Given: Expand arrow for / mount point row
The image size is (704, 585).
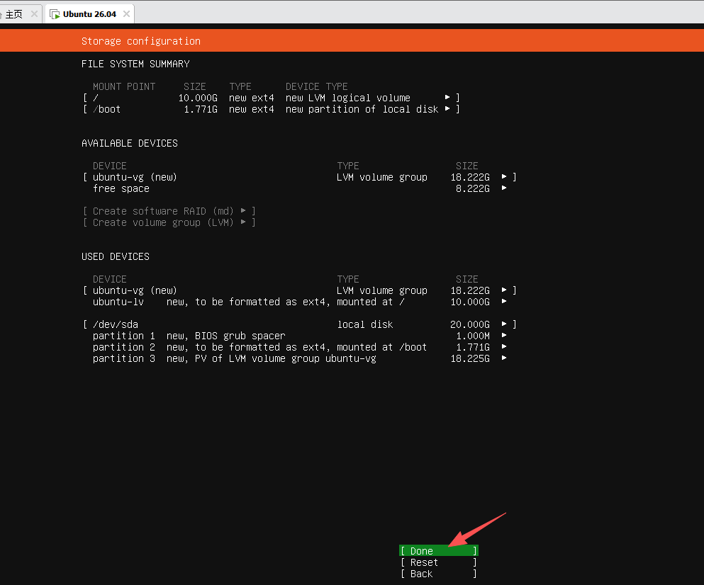Looking at the screenshot, I should coord(447,97).
